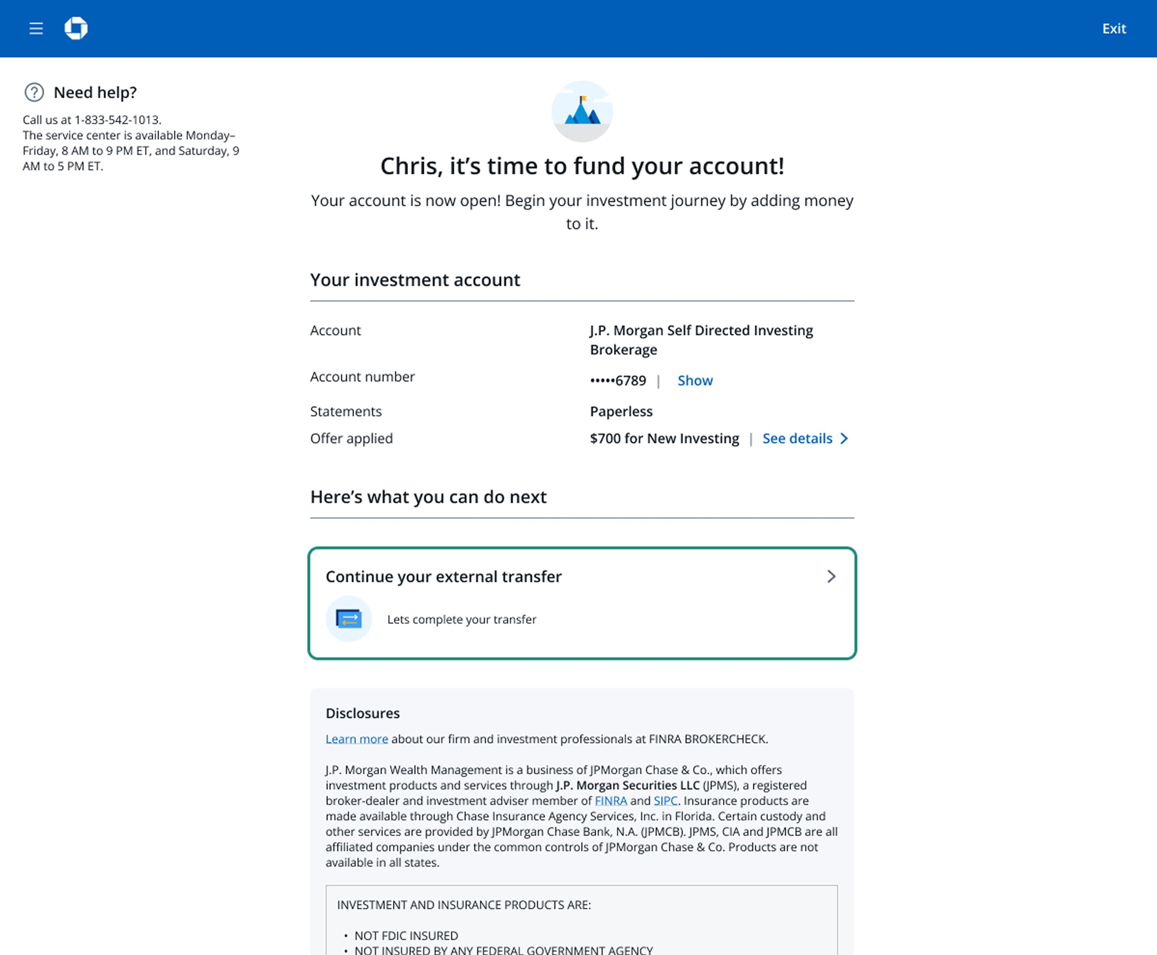Click 'NOT FDIC INSURED' bullet text
Screen dimensions: 1157x955
pos(406,936)
